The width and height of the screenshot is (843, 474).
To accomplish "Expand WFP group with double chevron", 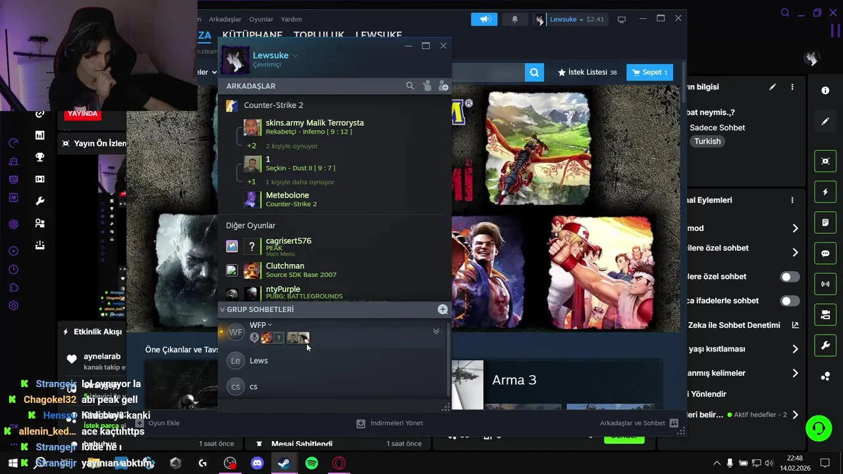I will 436,332.
